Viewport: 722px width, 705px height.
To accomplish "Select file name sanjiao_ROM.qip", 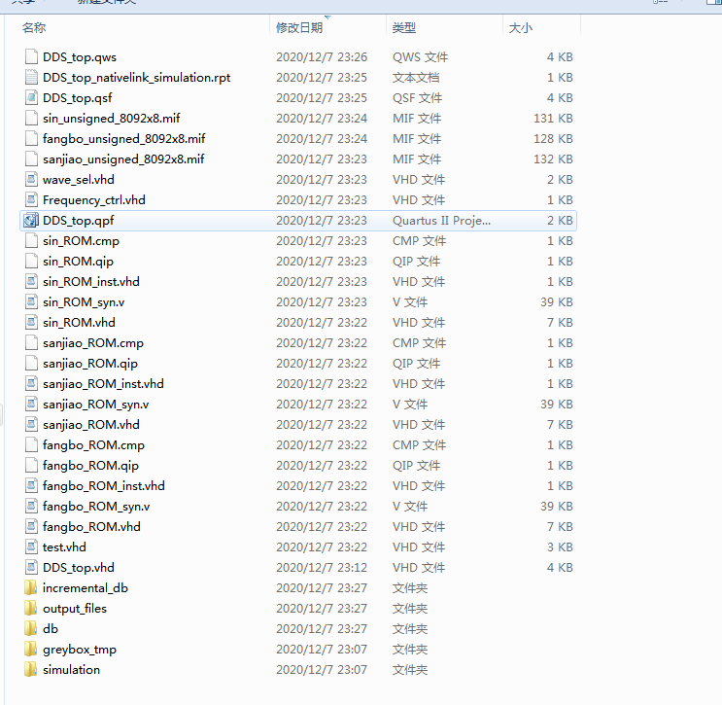I will click(90, 363).
